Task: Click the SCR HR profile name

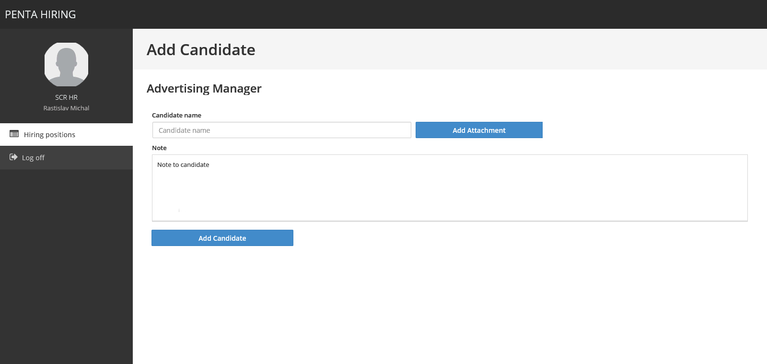Action: coord(66,97)
